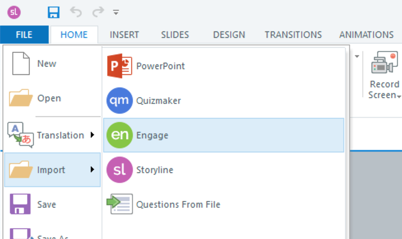Click the Undo arrow icon
The width and height of the screenshot is (402, 239).
coord(76,12)
